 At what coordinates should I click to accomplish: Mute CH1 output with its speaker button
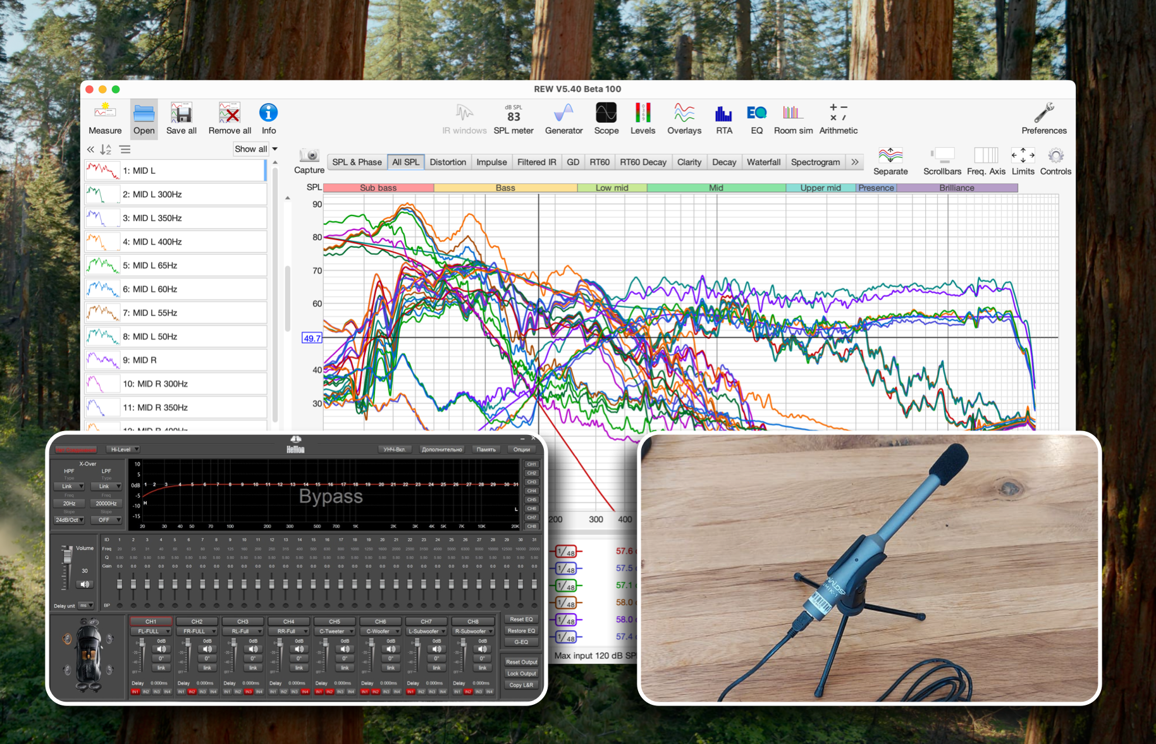click(x=161, y=649)
